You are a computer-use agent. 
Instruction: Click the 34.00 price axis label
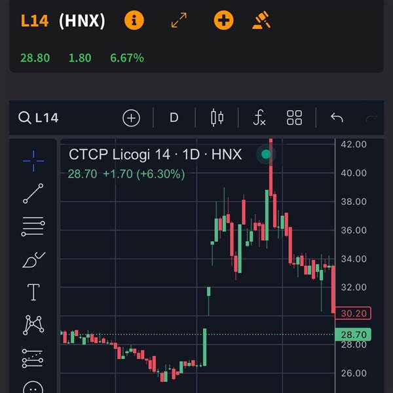tap(354, 259)
